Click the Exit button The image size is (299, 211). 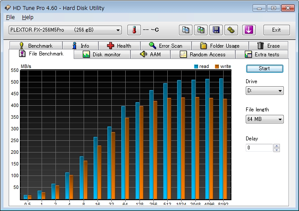276,30
